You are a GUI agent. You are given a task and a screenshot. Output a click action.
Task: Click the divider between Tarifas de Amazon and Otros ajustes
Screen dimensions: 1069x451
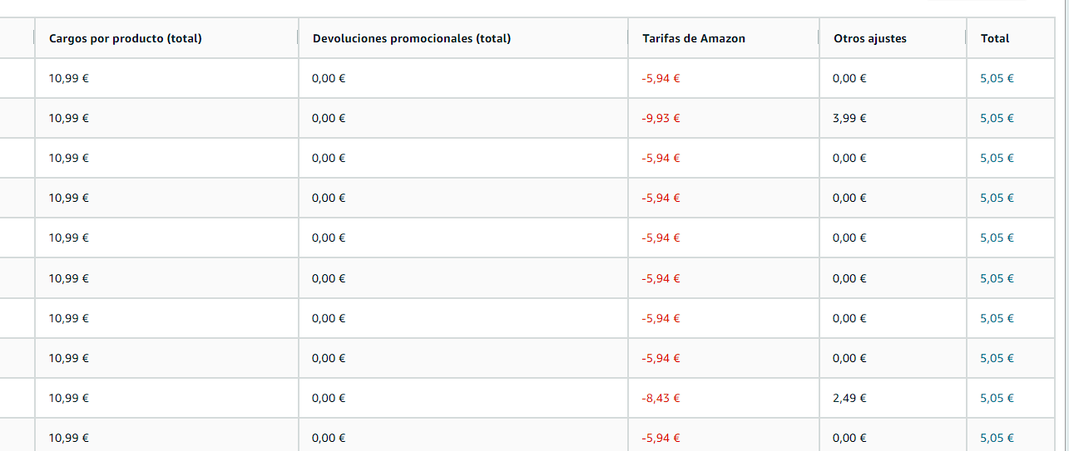click(x=819, y=37)
